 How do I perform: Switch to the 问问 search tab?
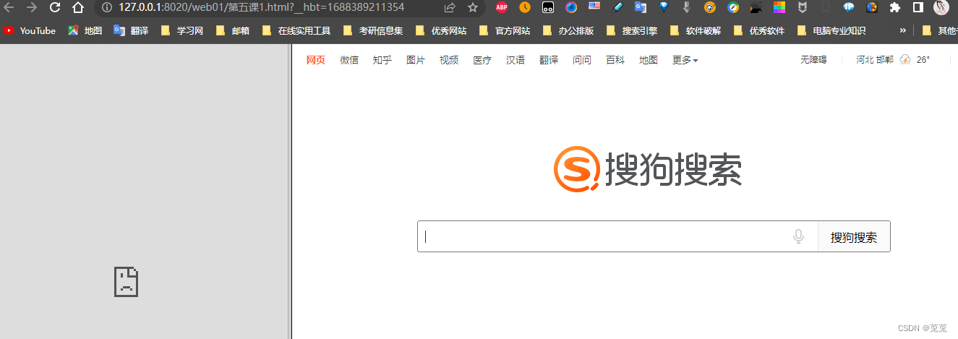[582, 60]
